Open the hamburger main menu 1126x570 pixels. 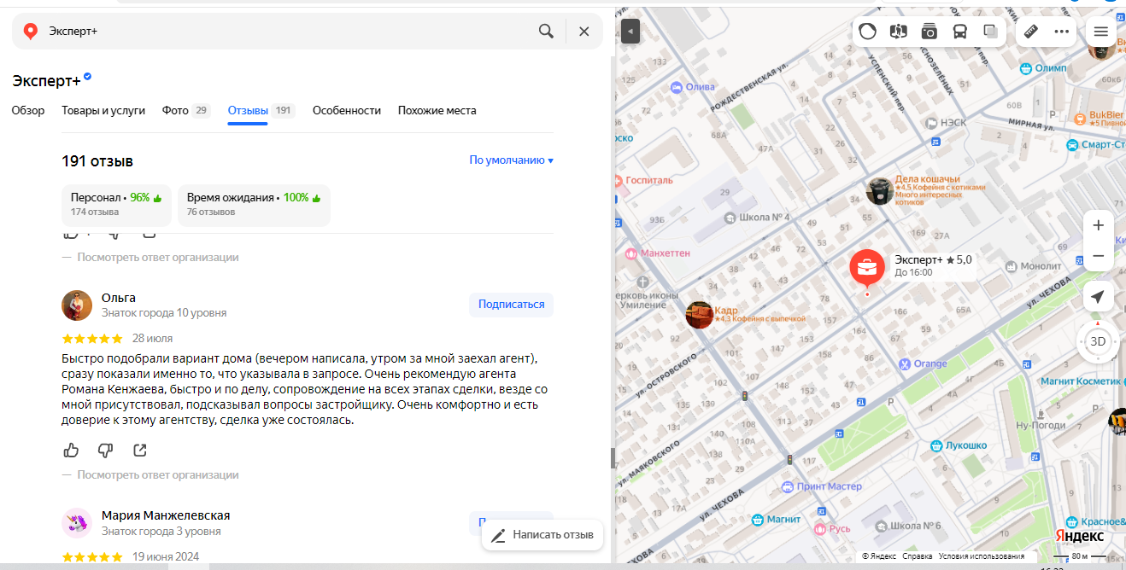(1100, 32)
